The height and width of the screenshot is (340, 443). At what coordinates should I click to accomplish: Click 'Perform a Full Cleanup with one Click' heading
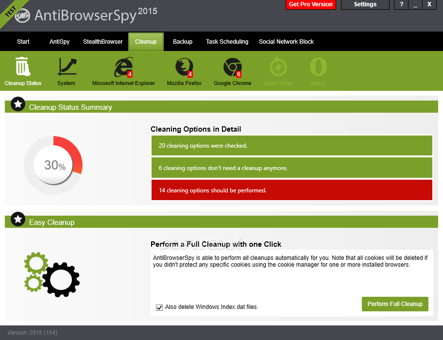coord(216,244)
